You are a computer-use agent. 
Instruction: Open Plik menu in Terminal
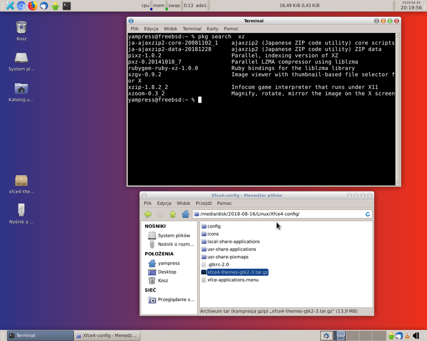click(135, 29)
